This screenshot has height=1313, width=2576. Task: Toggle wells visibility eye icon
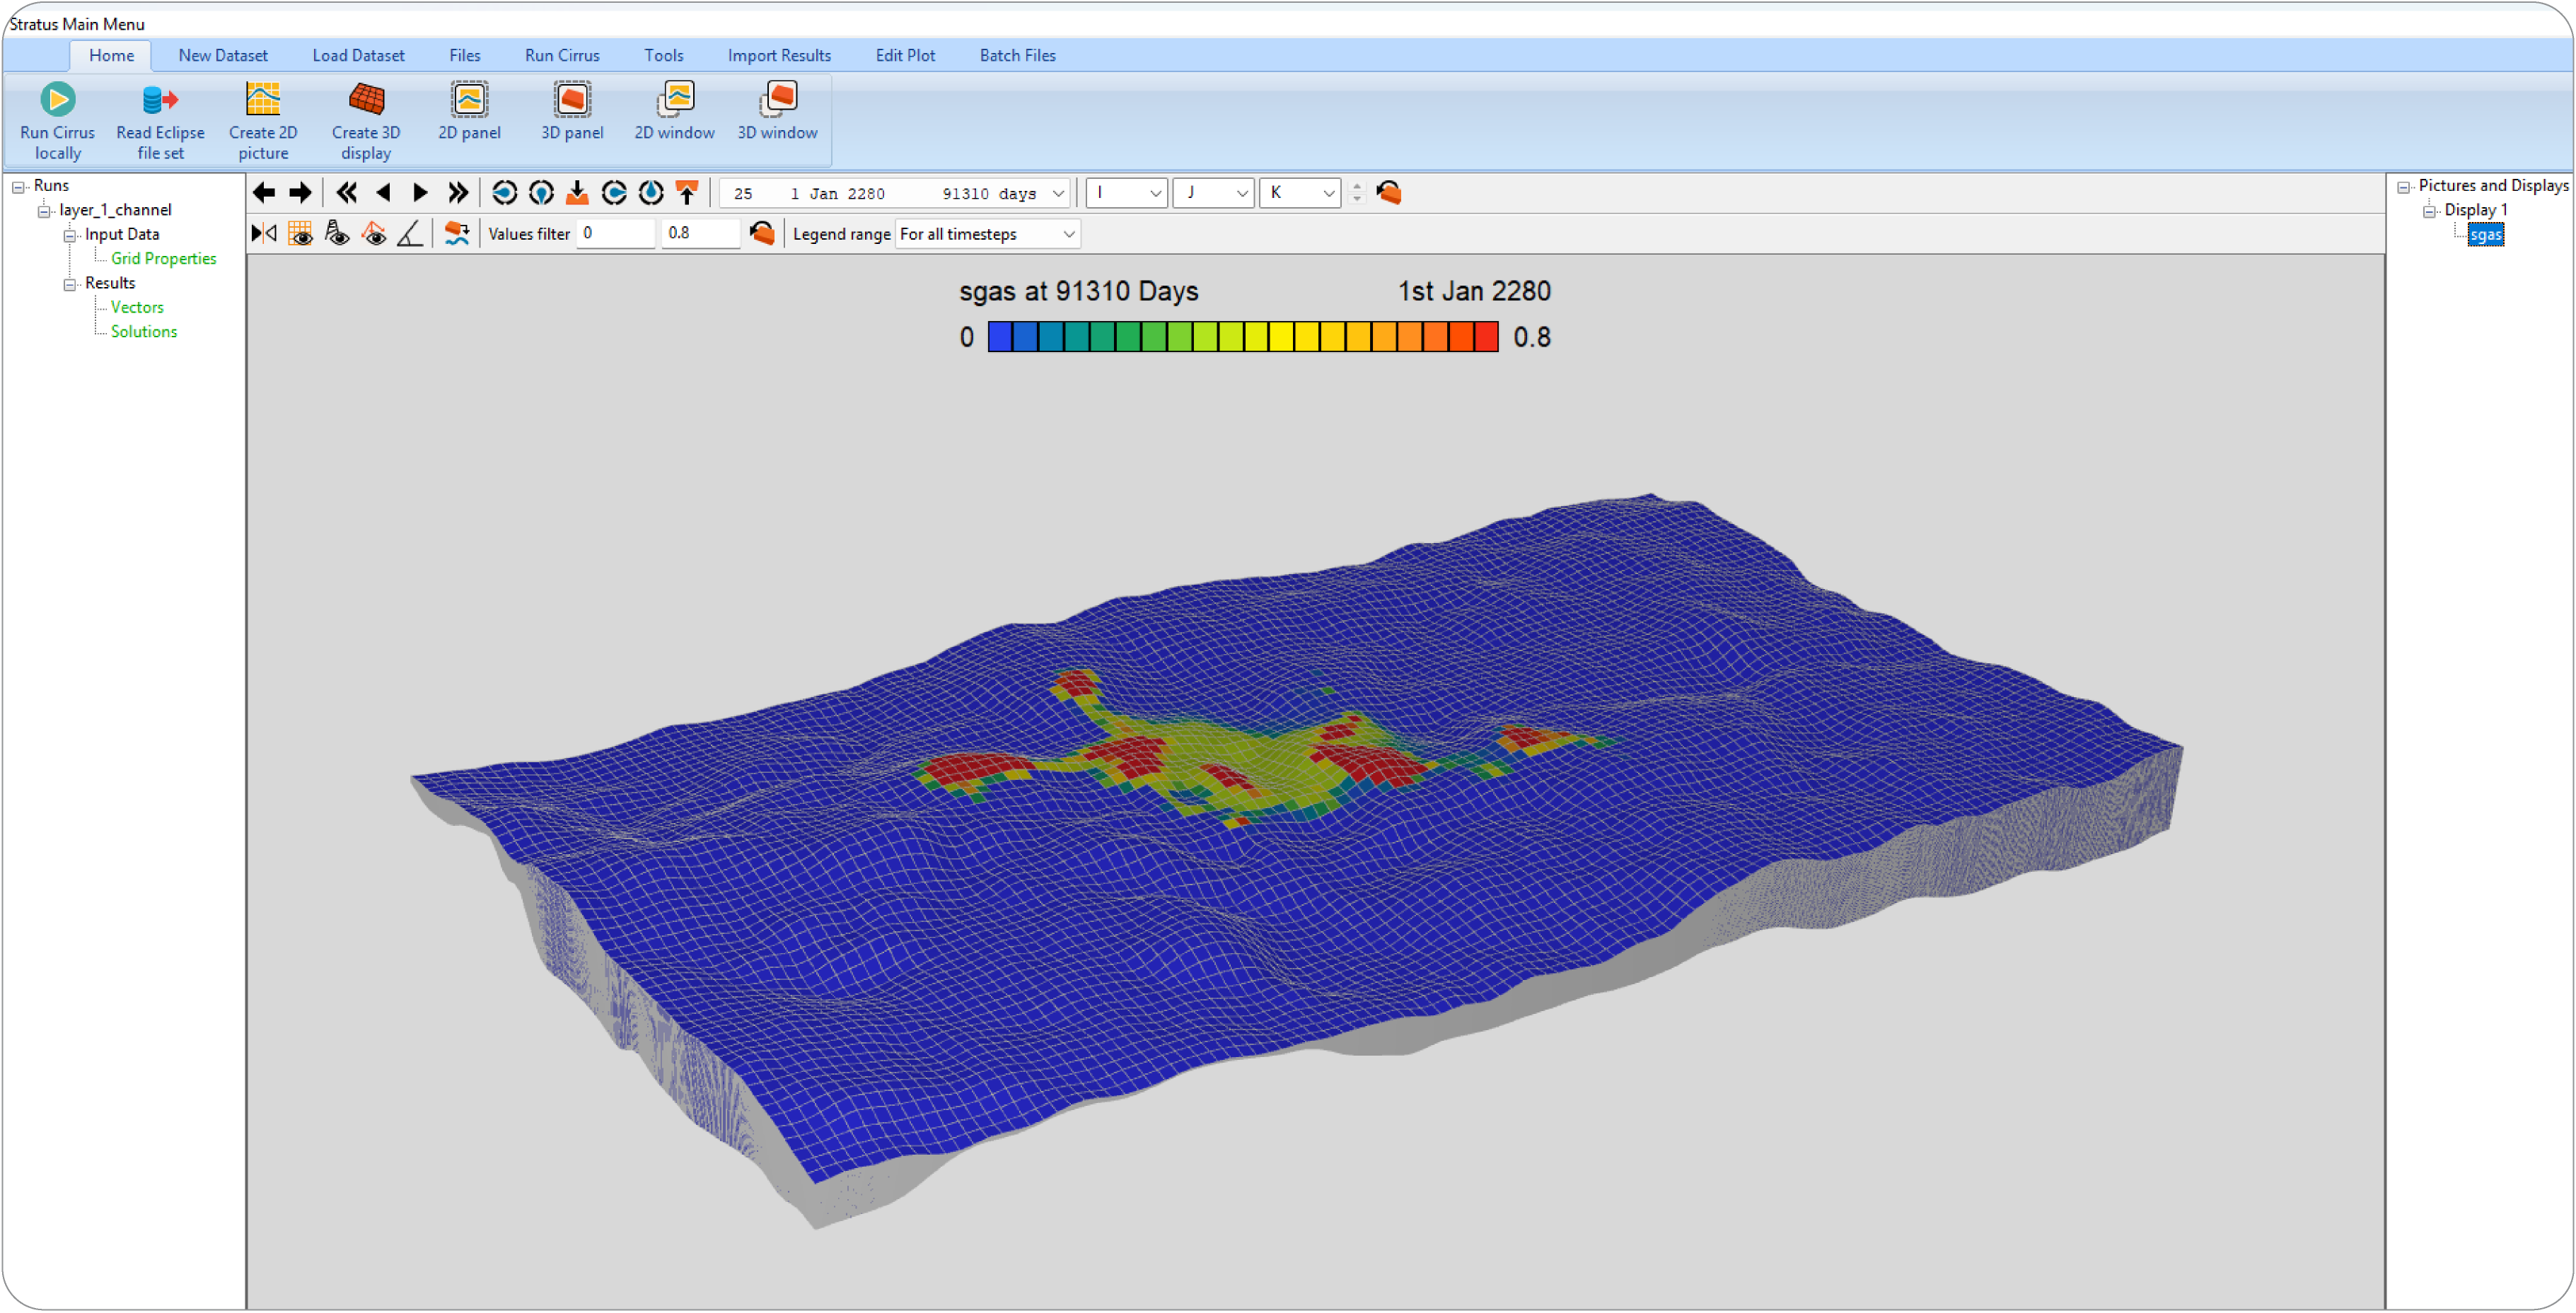337,234
